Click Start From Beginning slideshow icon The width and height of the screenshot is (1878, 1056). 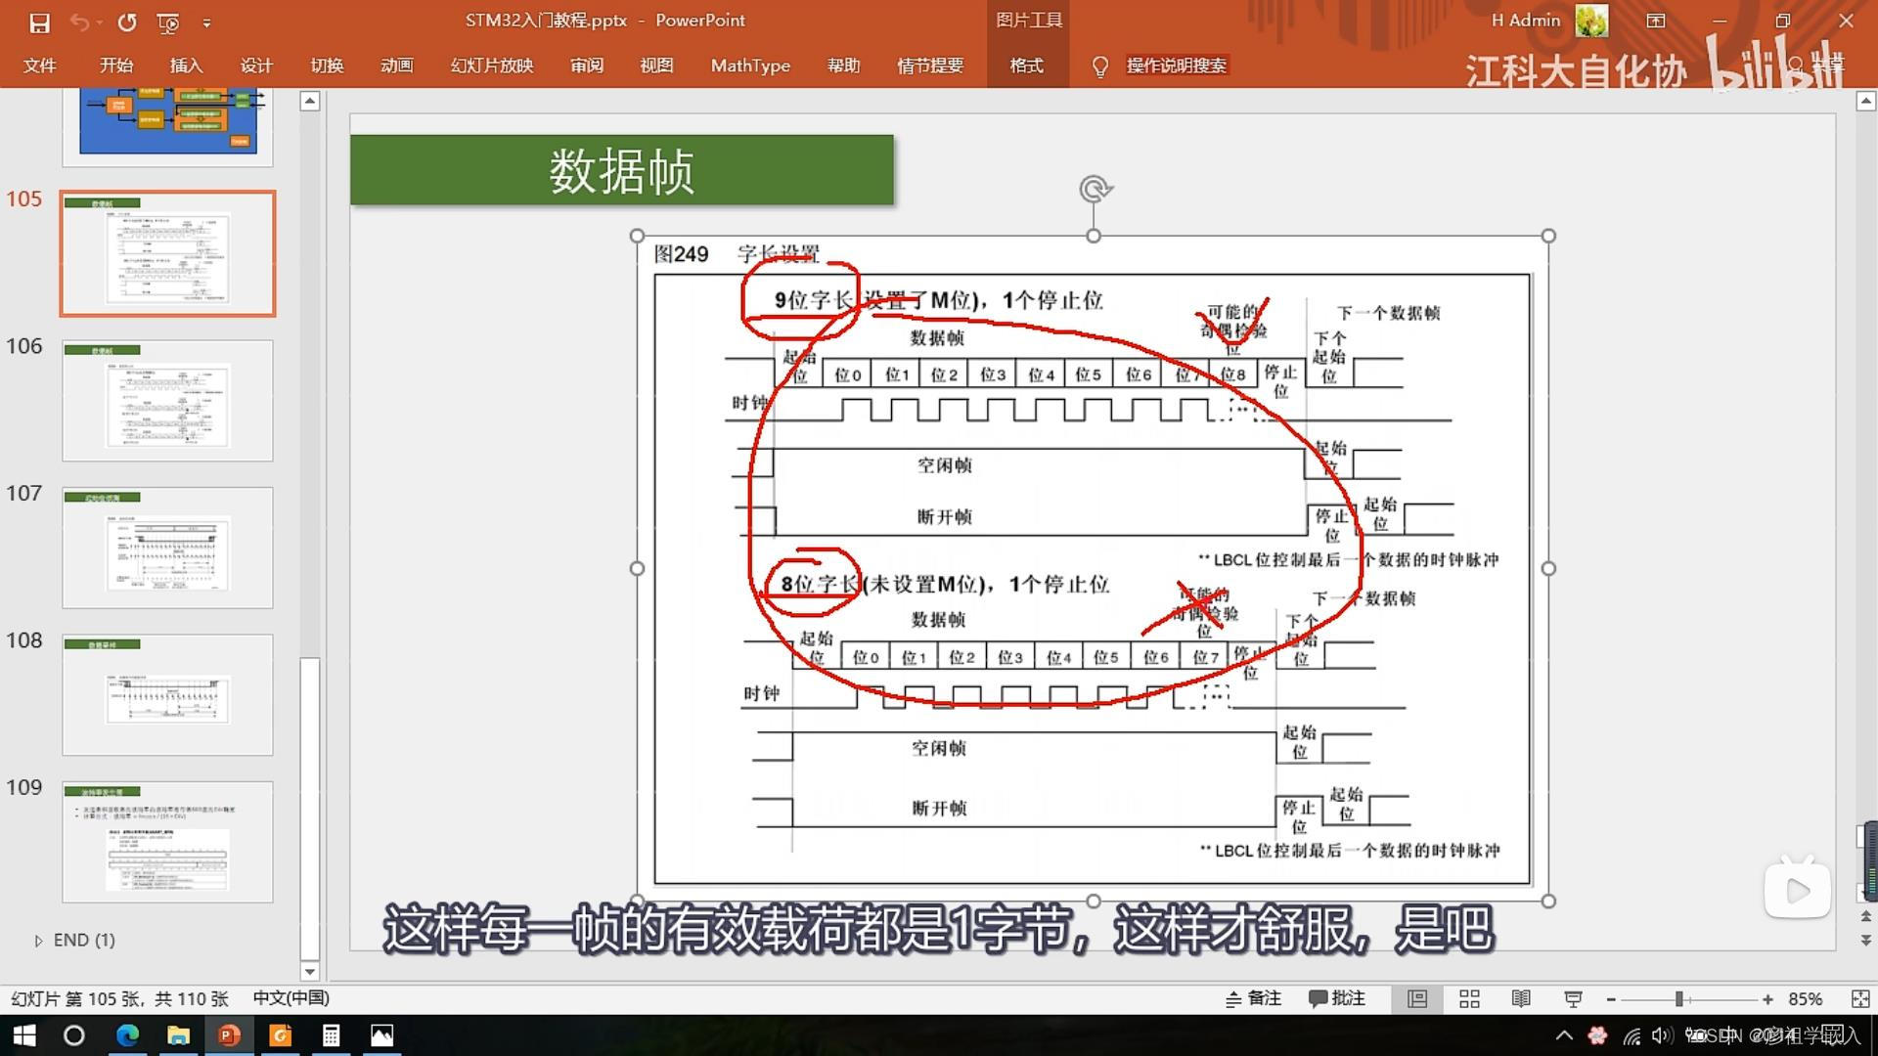click(x=168, y=22)
